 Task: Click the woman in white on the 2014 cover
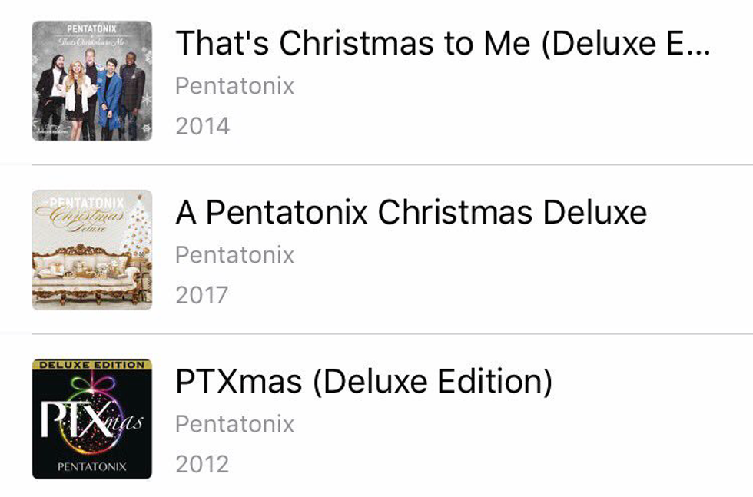coord(78,104)
